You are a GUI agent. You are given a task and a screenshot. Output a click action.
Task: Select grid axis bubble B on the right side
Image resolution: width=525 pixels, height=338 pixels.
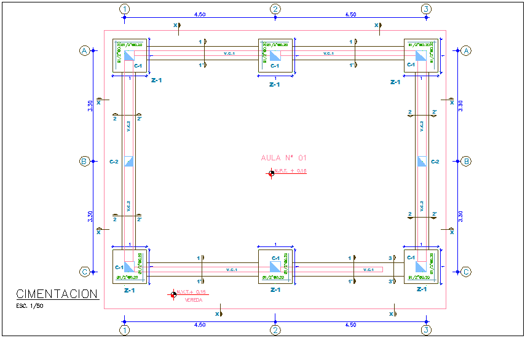click(x=467, y=162)
